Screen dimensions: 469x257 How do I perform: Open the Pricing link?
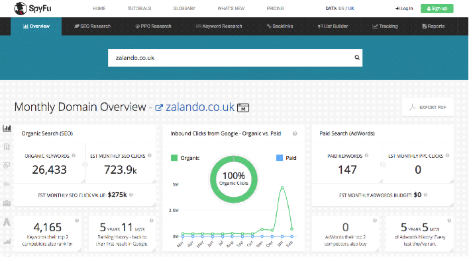pyautogui.click(x=275, y=9)
